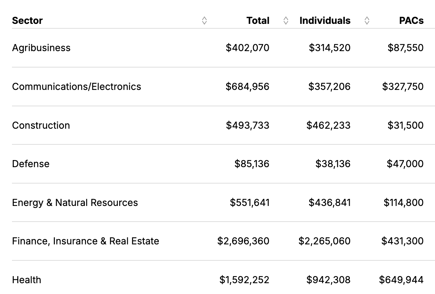Select the PACs column header
Viewport: 435px width, 294px height.
(x=411, y=21)
